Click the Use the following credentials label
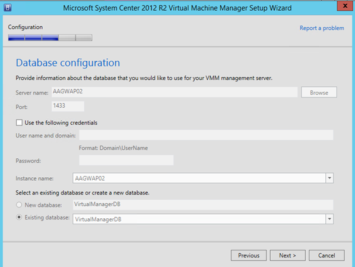The width and height of the screenshot is (355, 267). point(61,122)
